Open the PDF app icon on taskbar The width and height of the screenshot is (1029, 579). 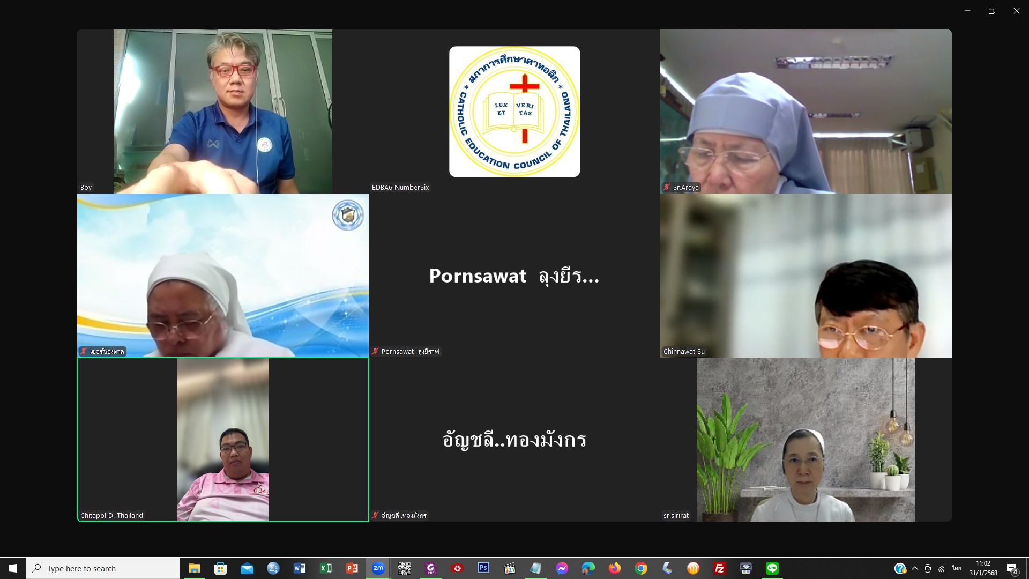[430, 568]
